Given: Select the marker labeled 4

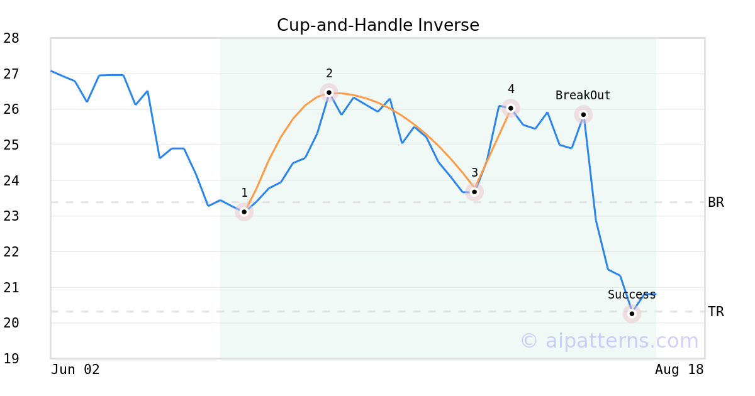Looking at the screenshot, I should tap(511, 108).
